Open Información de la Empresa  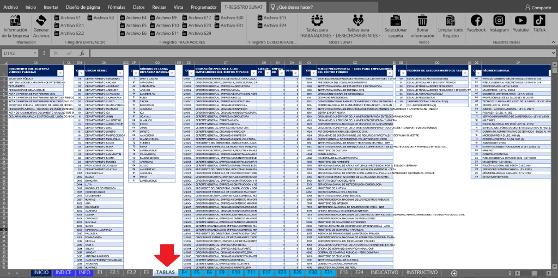click(x=15, y=26)
